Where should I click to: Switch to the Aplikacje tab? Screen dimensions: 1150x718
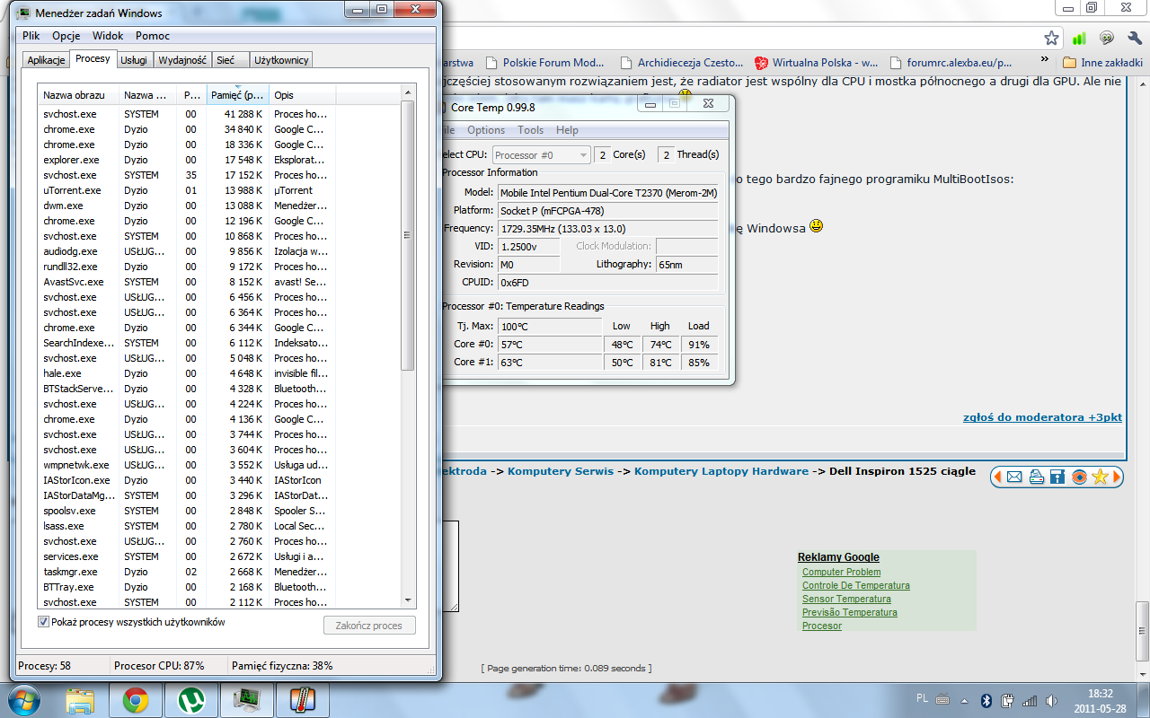click(x=46, y=60)
